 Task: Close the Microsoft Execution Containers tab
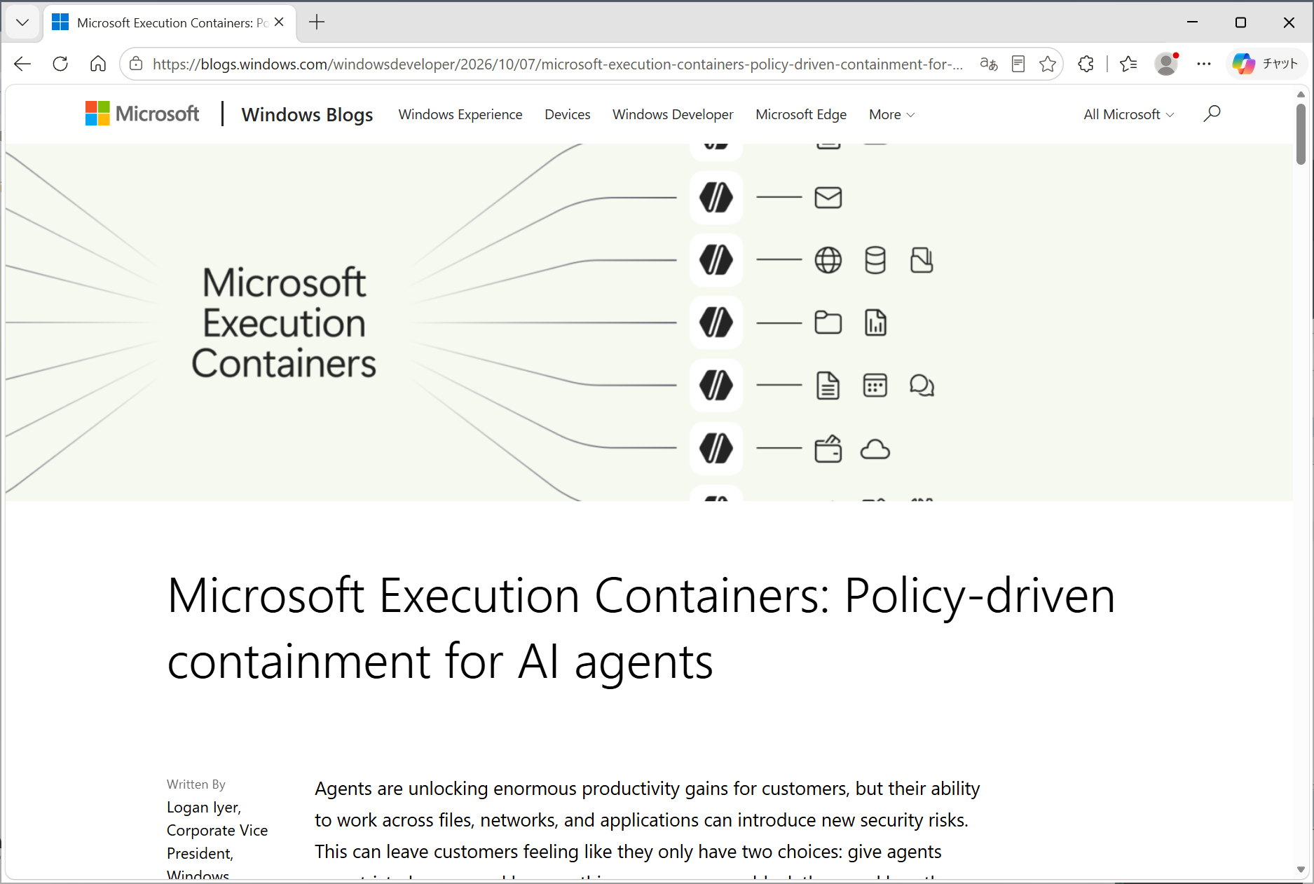click(279, 22)
